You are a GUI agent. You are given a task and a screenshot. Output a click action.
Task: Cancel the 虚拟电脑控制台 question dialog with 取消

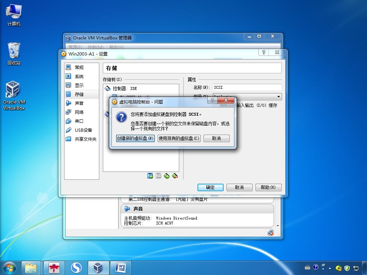tap(216, 139)
